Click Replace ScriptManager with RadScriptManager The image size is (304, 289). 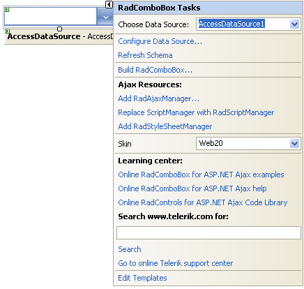[196, 112]
